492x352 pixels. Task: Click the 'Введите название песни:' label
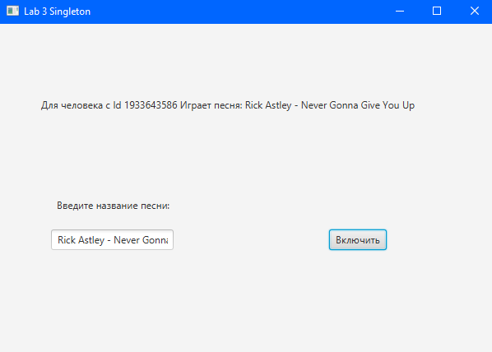pyautogui.click(x=113, y=206)
